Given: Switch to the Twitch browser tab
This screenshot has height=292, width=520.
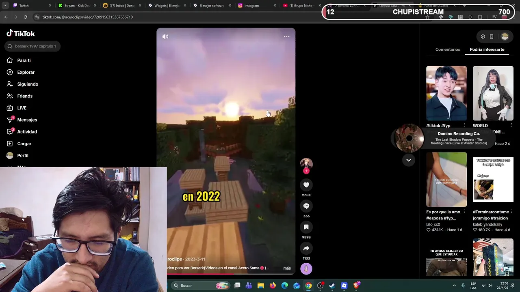Looking at the screenshot, I should (32, 6).
